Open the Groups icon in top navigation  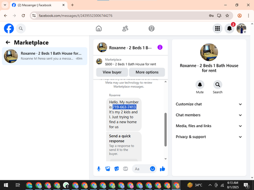point(151,28)
